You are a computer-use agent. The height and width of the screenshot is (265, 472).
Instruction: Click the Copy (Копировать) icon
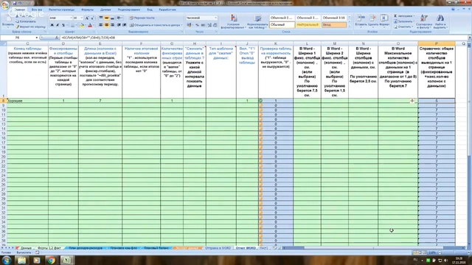coord(26,21)
